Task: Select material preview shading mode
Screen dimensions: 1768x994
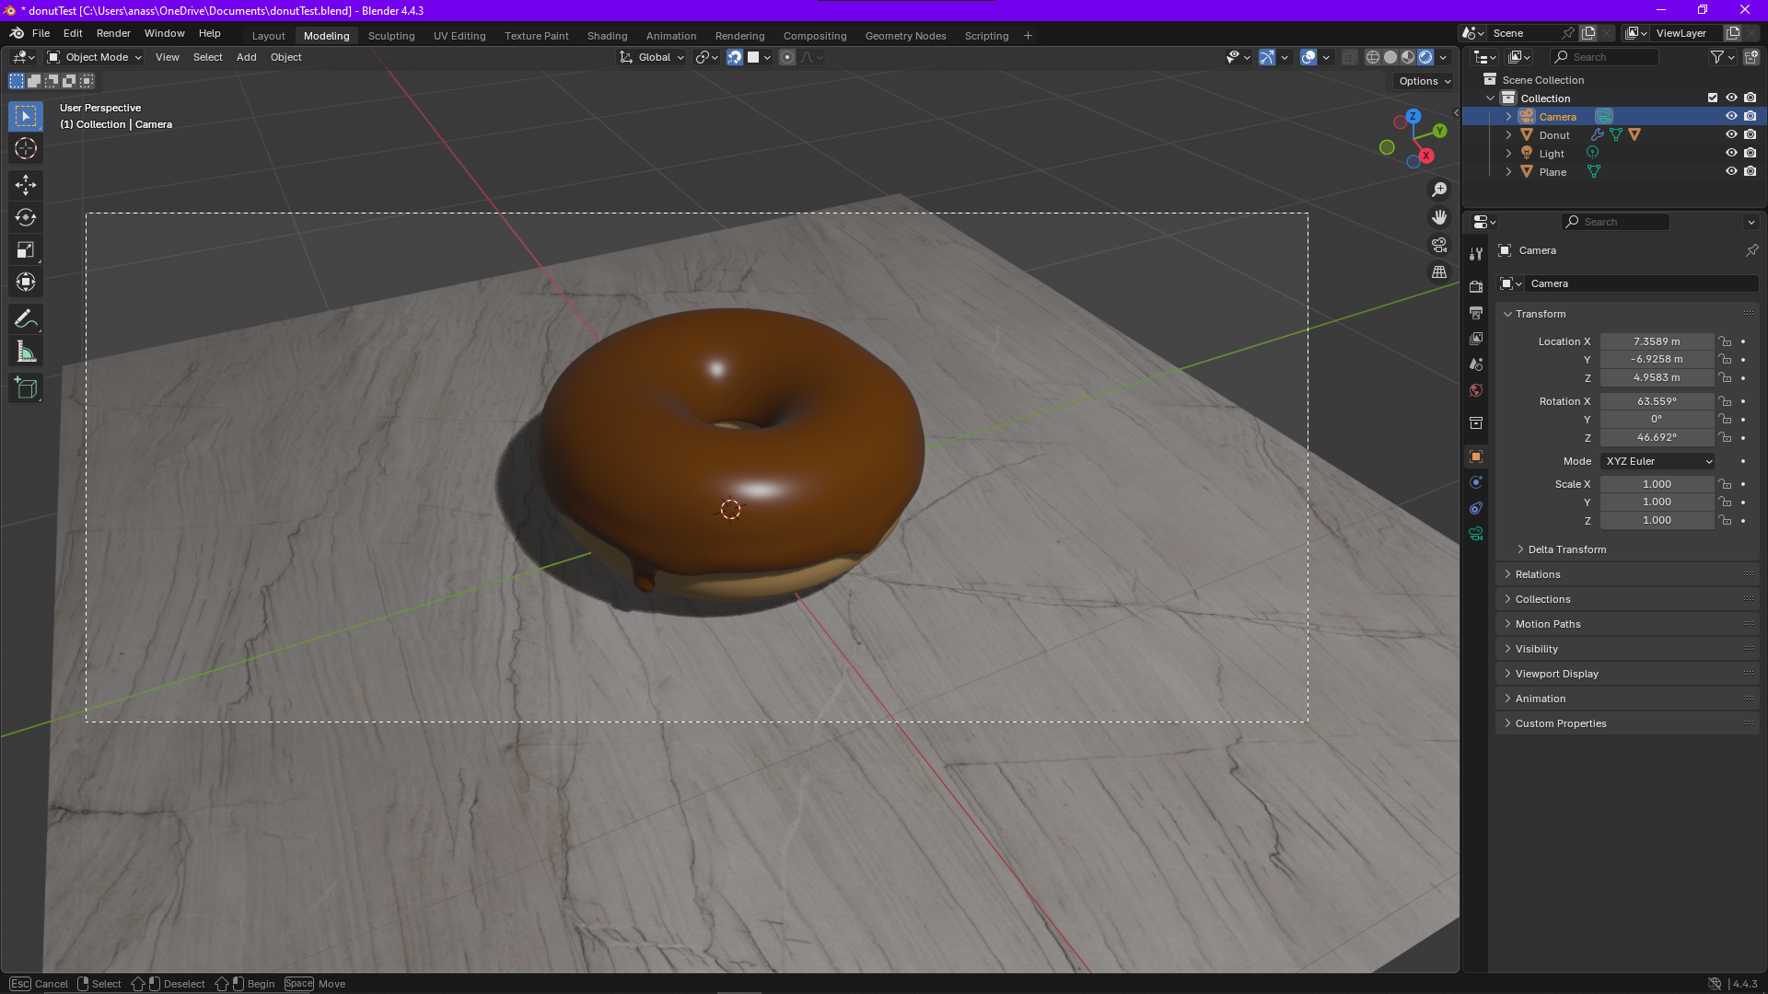Action: click(1408, 57)
